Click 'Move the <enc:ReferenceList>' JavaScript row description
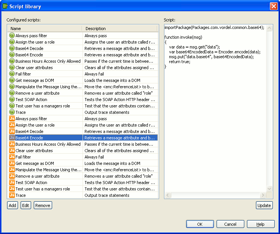280x234 pixels. click(x=119, y=170)
